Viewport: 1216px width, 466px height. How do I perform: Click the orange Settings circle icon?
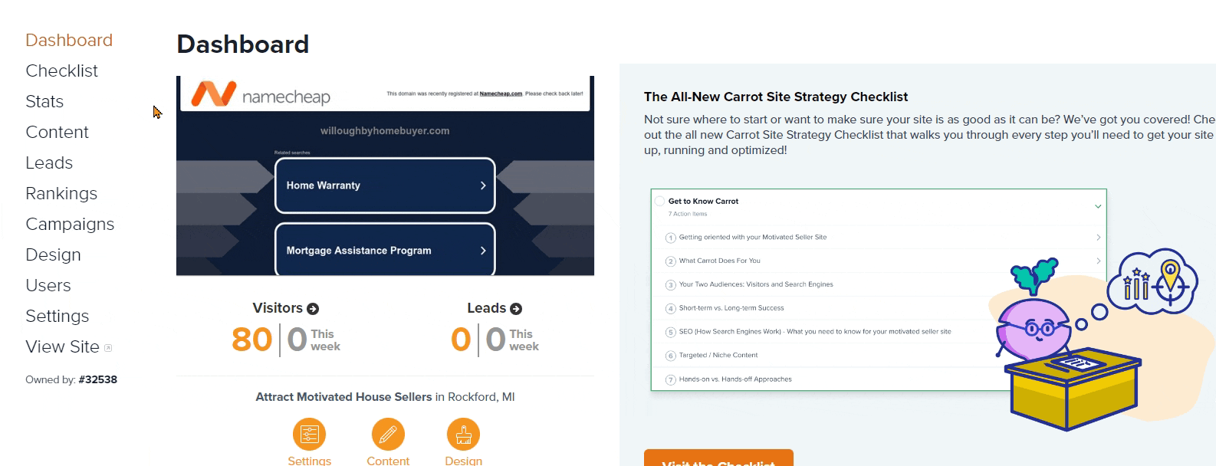[x=309, y=435]
